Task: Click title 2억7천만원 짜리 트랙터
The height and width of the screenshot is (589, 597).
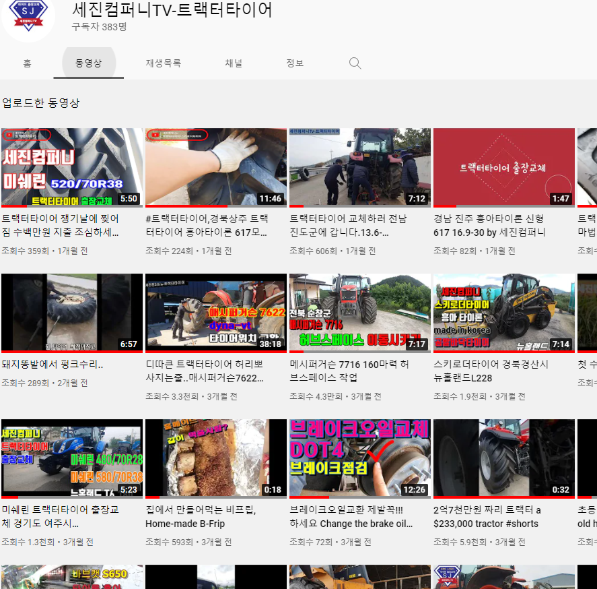Action: (487, 517)
